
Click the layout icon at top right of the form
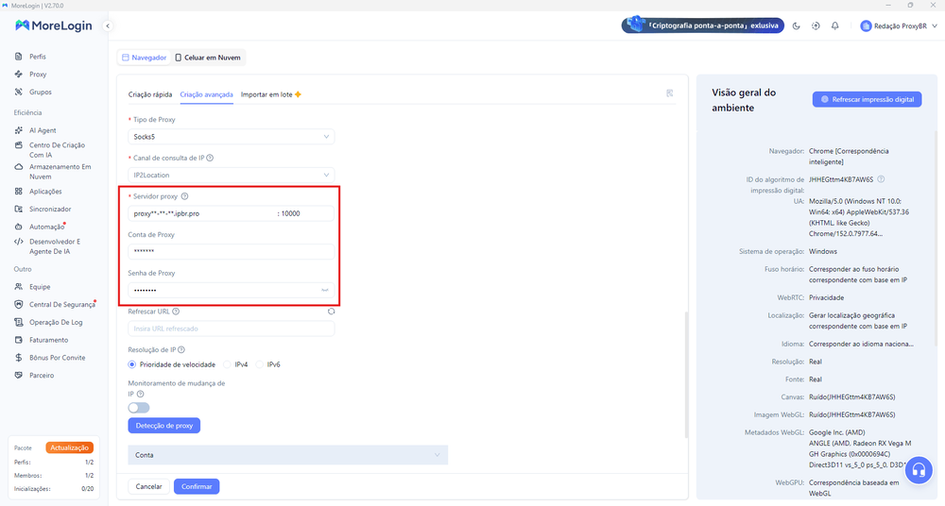click(x=670, y=93)
